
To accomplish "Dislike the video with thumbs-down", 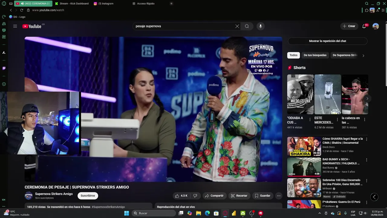I will 195,196.
